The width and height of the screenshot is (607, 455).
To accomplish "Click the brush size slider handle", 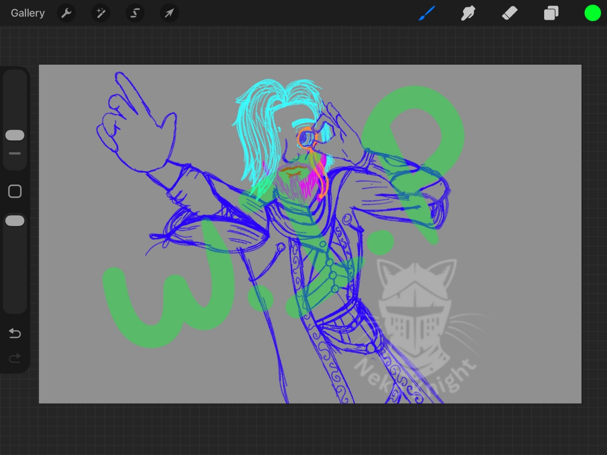I will (x=15, y=135).
